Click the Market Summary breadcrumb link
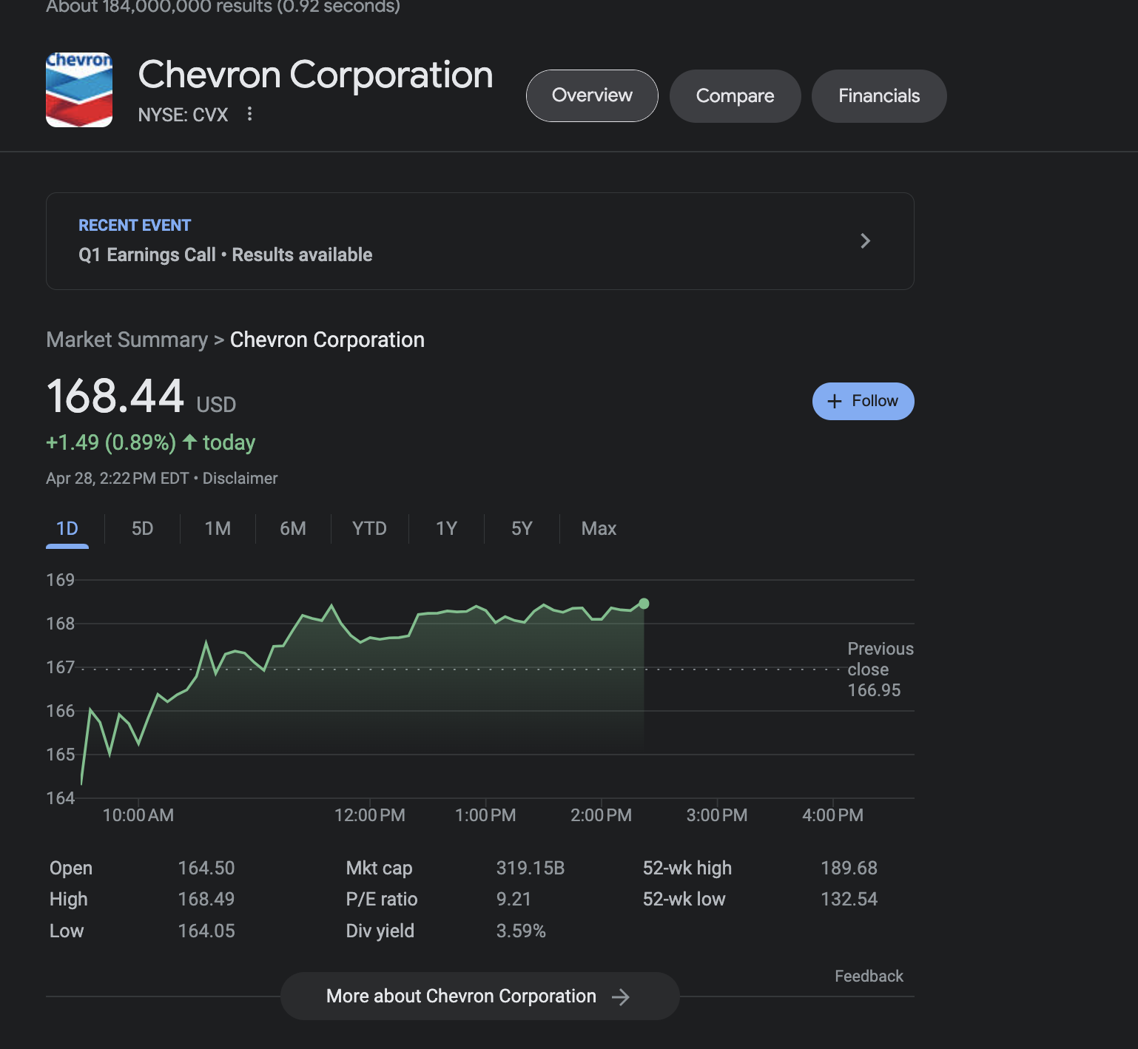The width and height of the screenshot is (1138, 1049). [x=127, y=340]
